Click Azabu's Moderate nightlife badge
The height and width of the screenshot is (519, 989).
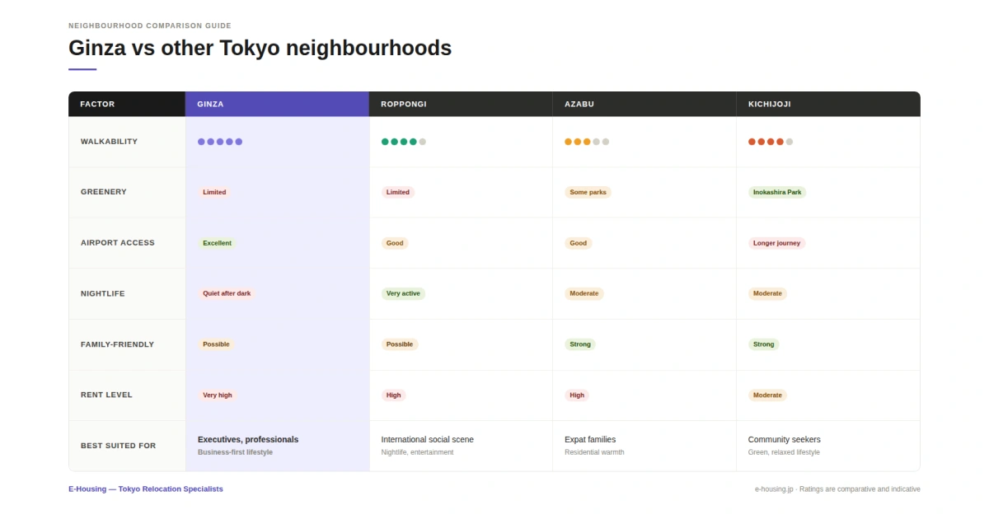click(584, 293)
